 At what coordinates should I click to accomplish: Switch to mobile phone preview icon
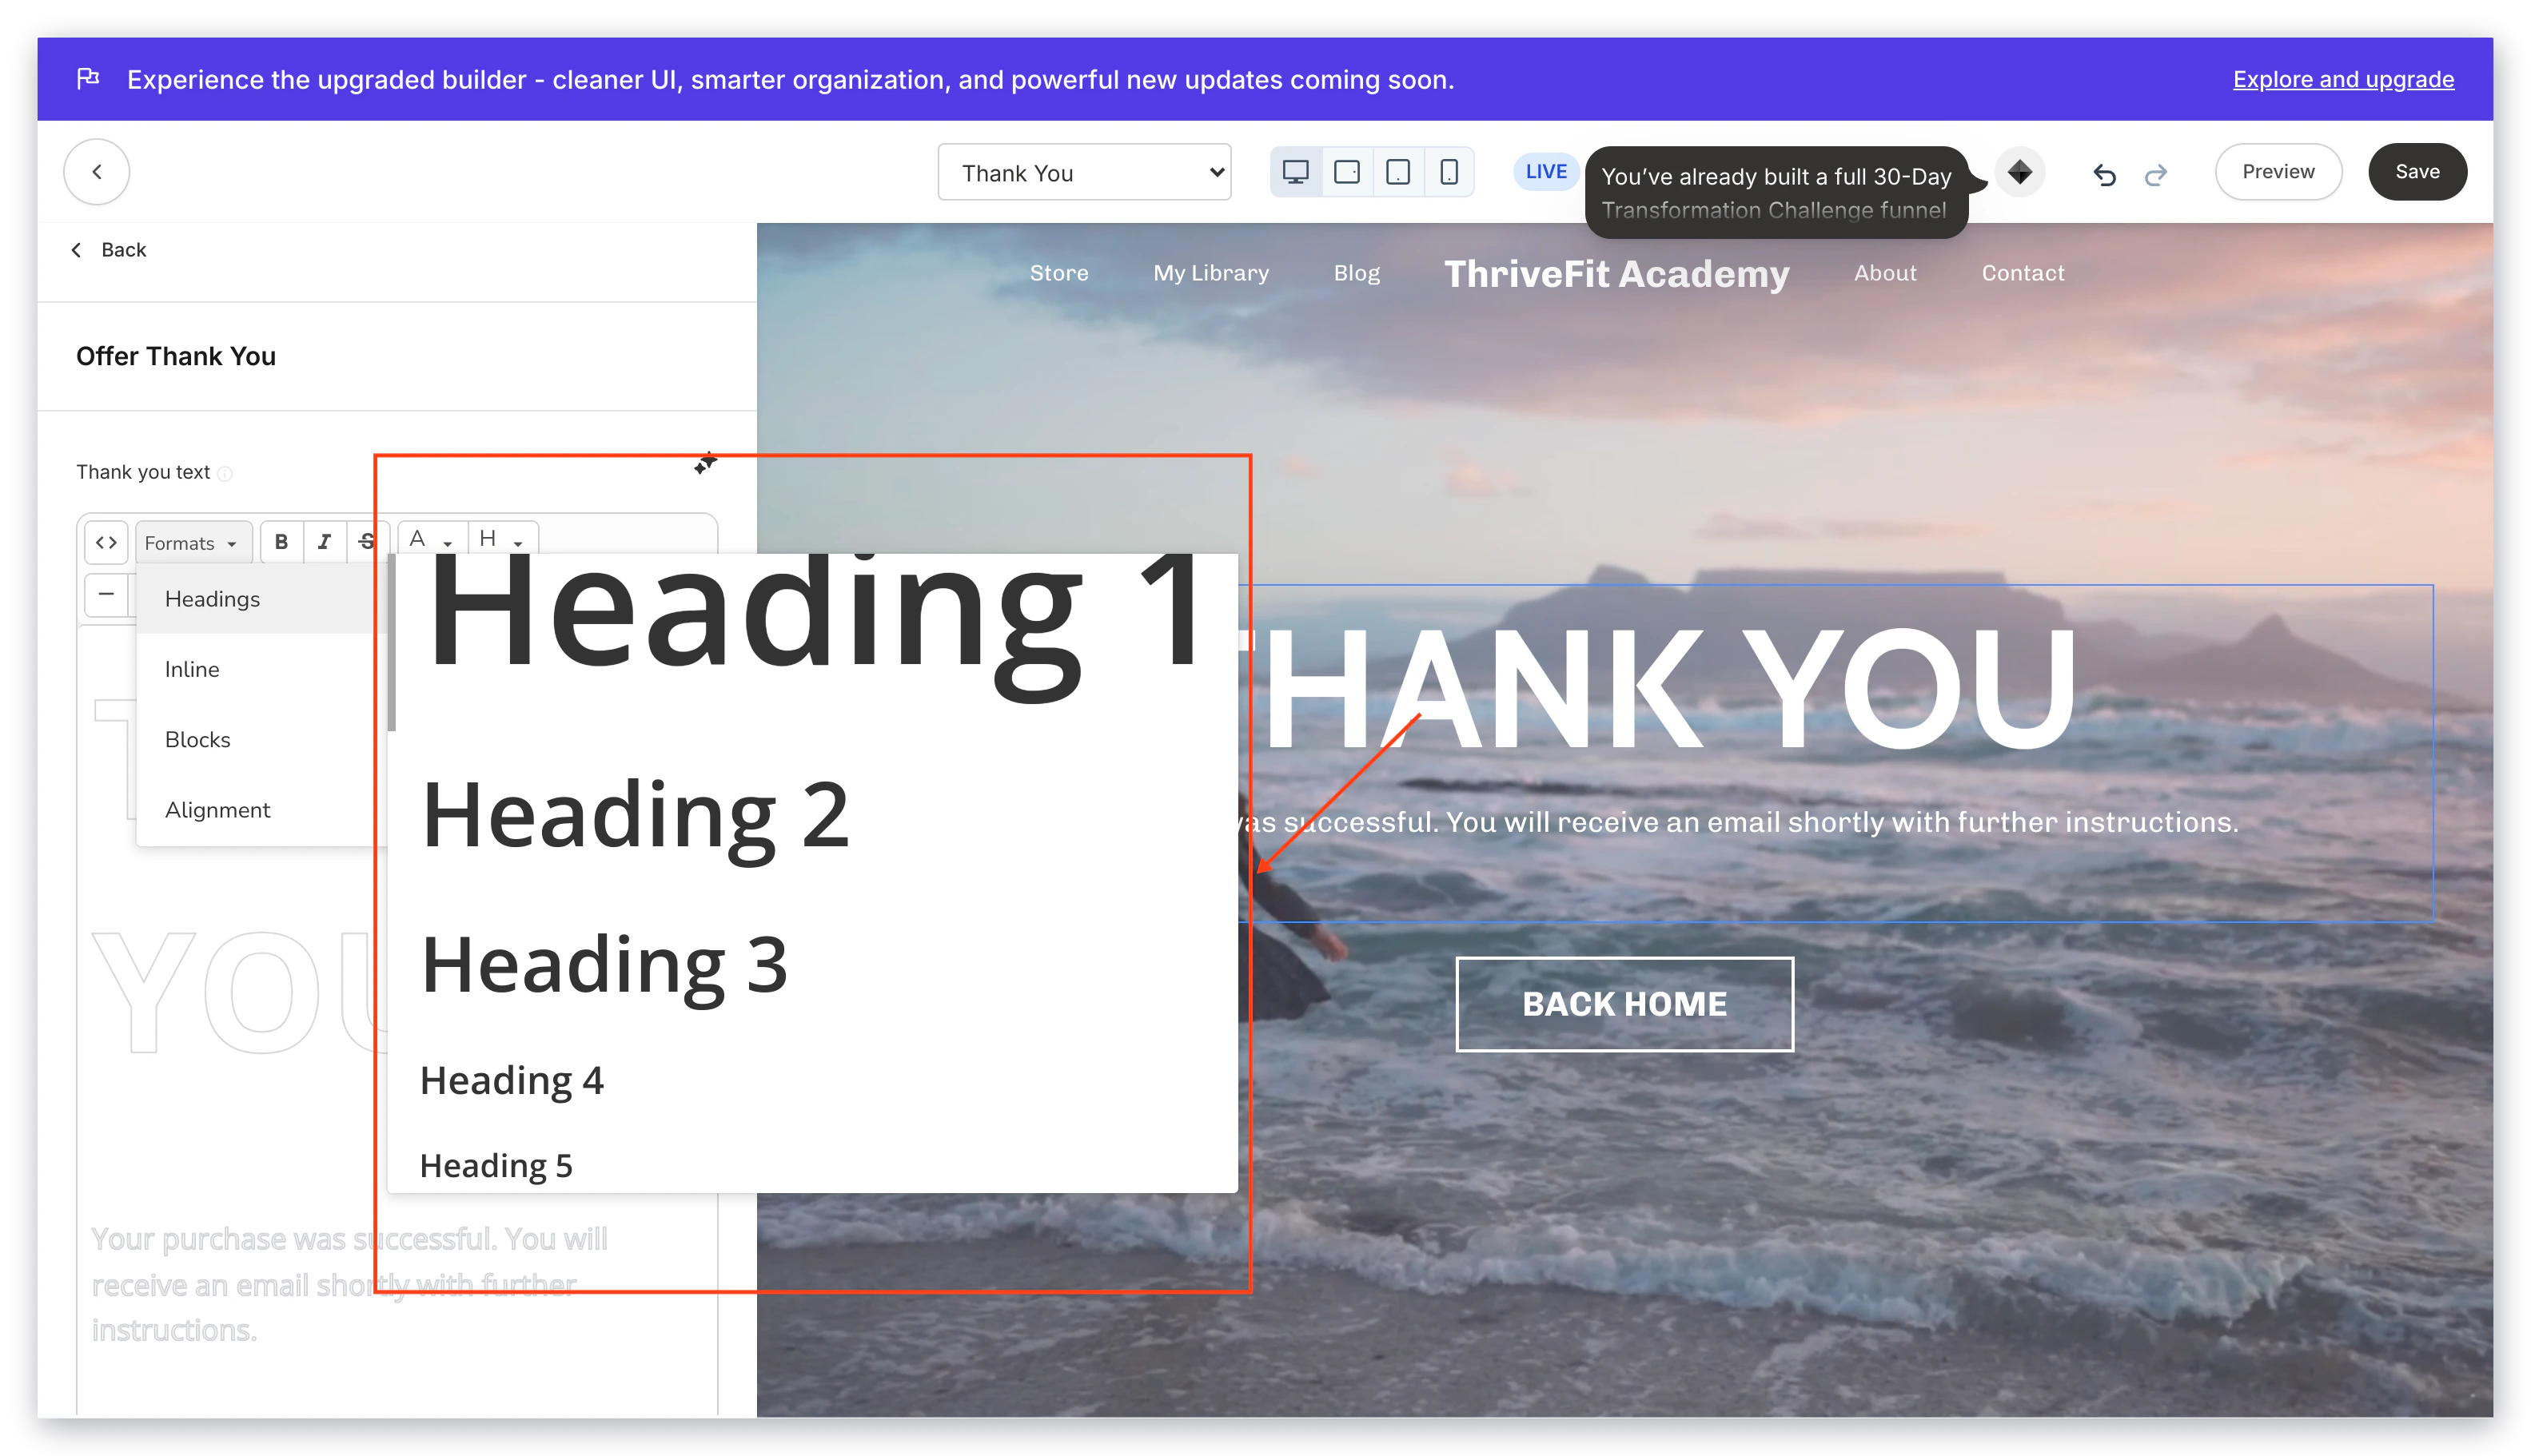(x=1448, y=172)
